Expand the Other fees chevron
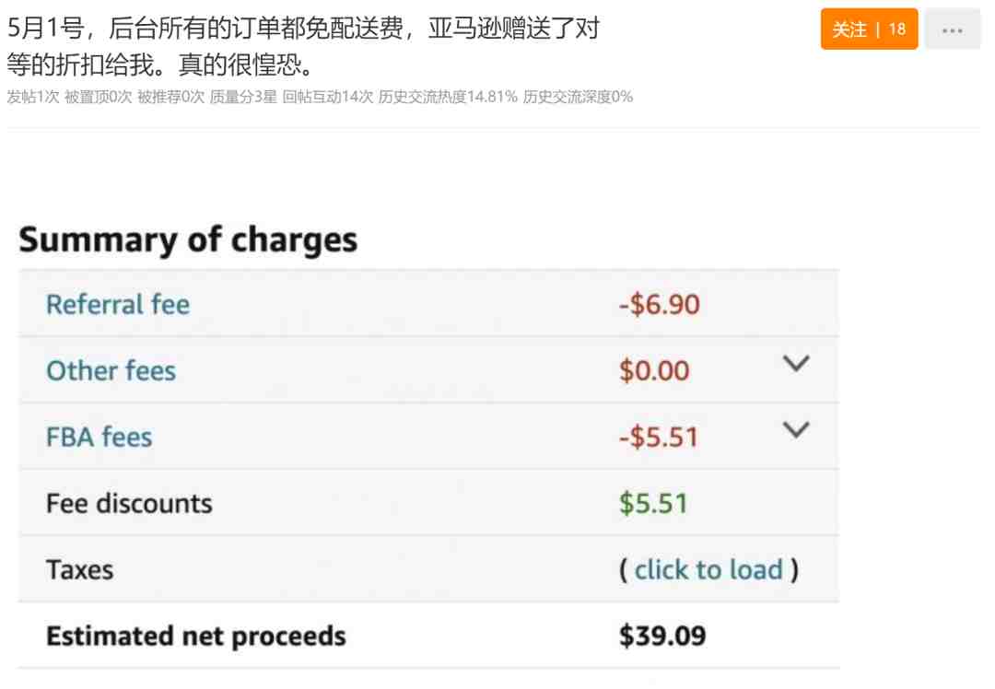 796,364
